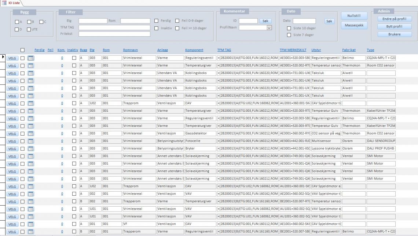The image size is (418, 236).
Task: Focus the Rom filter field
Action: (135, 21)
